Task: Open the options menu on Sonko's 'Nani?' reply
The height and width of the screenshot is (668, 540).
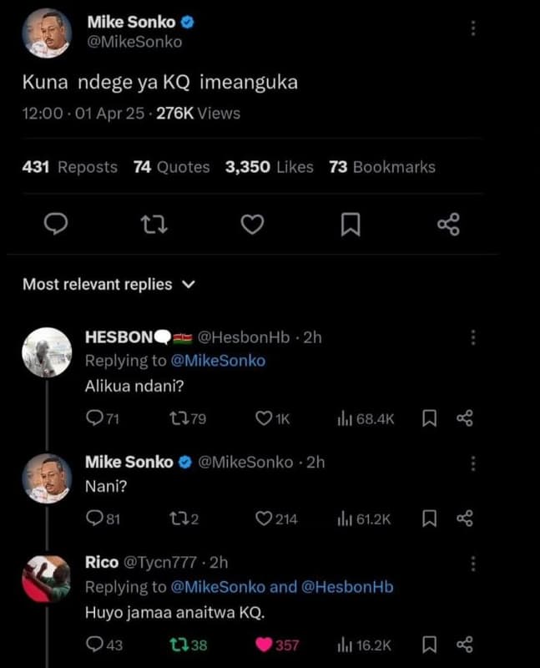Action: (x=472, y=462)
